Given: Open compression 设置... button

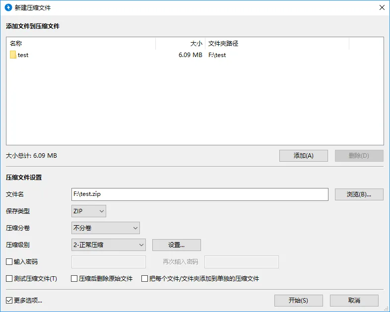Looking at the screenshot, I should pyautogui.click(x=176, y=245).
